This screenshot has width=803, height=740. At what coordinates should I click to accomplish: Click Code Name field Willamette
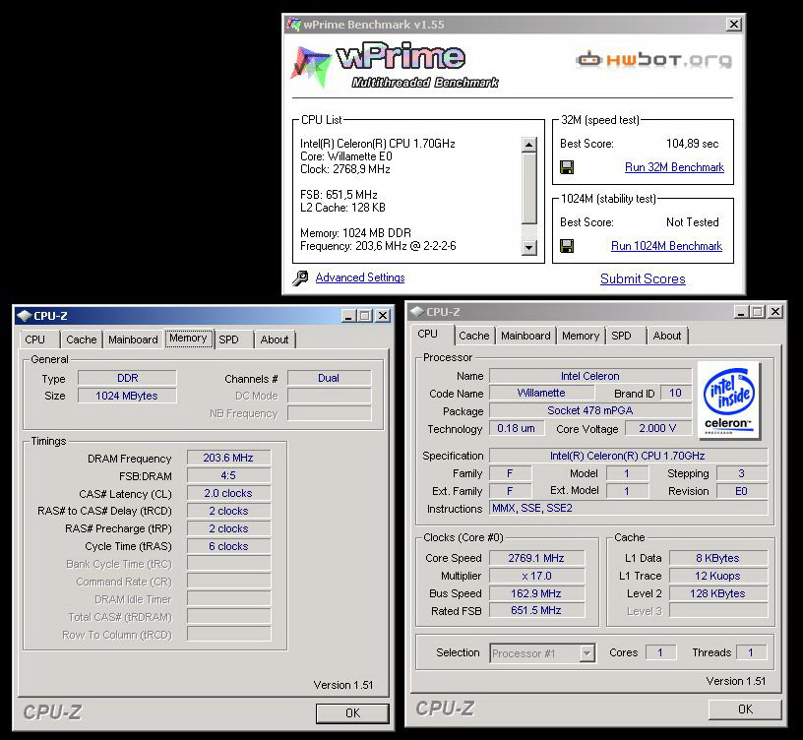pyautogui.click(x=541, y=393)
